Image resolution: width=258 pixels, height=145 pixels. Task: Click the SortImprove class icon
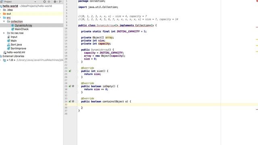tap(8, 48)
